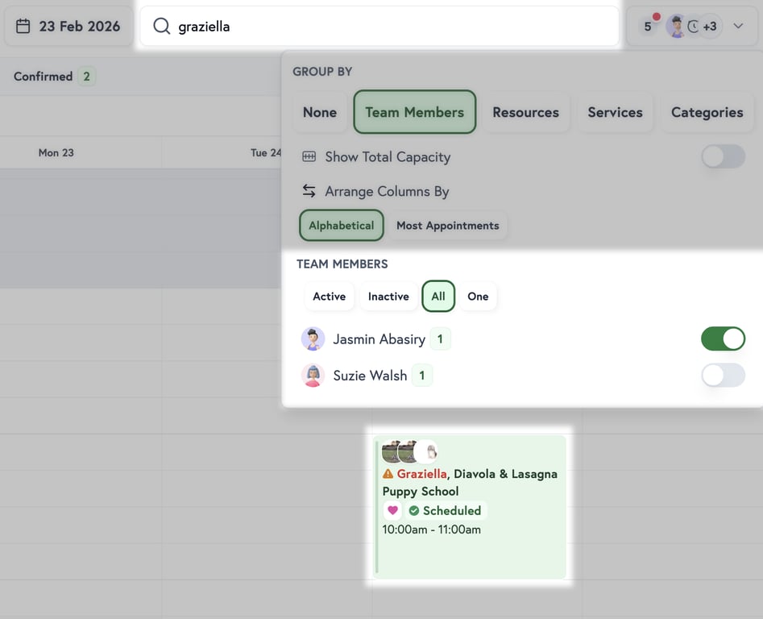Click the Most Appointments arrangement option
This screenshot has height=619, width=763.
[x=449, y=225]
